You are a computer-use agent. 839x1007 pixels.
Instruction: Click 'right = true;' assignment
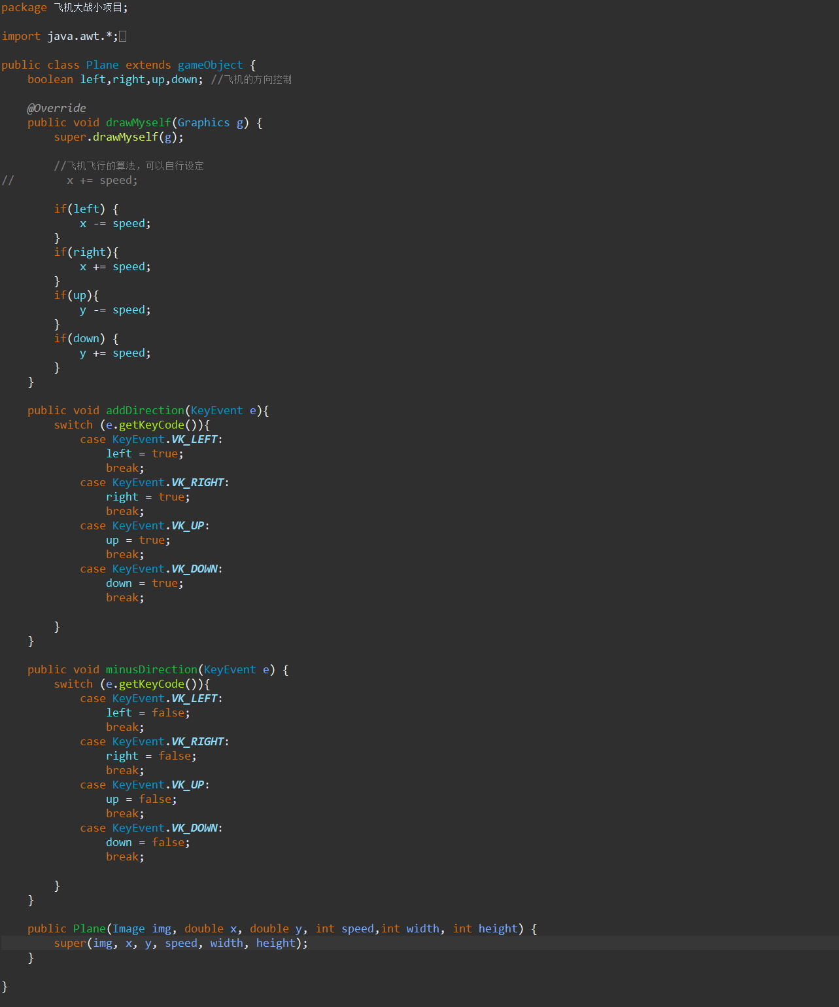[x=148, y=497]
